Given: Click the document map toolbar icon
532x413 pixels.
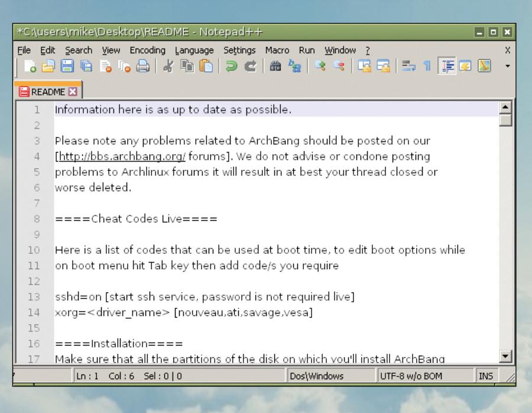Looking at the screenshot, I should [484, 66].
